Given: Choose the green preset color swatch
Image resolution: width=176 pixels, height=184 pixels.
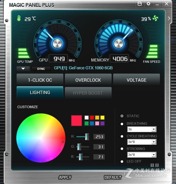Looking at the screenshot, I should click(86, 123).
